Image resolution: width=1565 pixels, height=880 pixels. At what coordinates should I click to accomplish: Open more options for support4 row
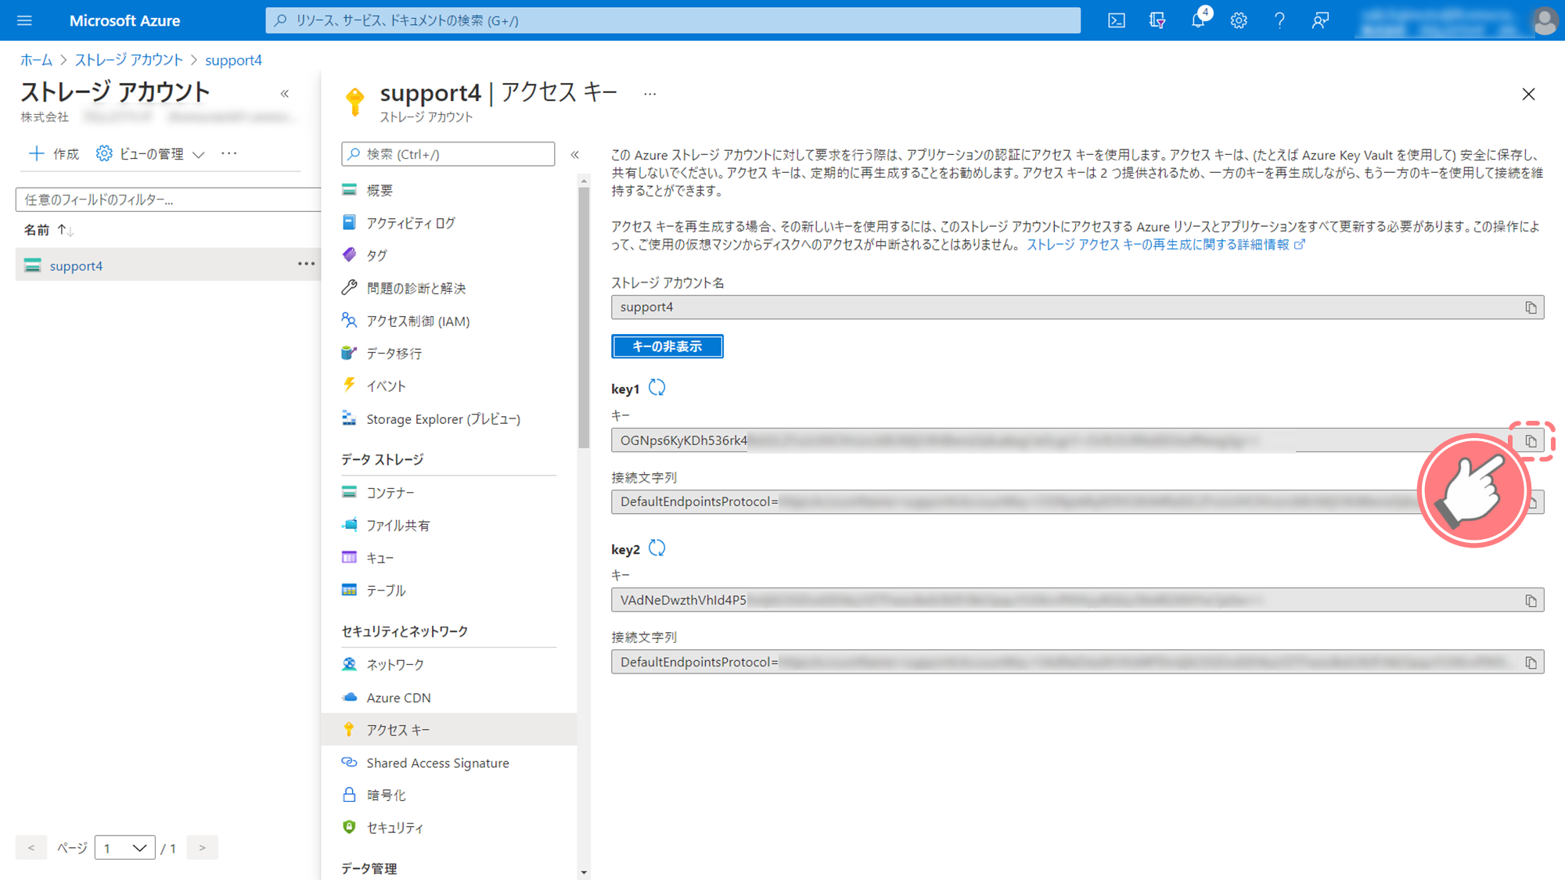pyautogui.click(x=306, y=264)
